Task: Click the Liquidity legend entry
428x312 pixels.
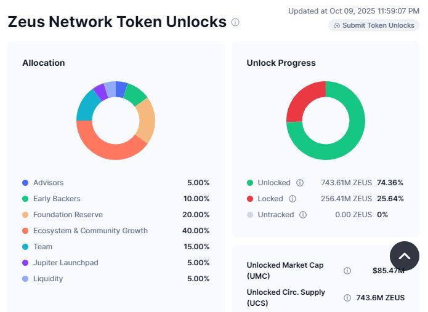Action: pos(48,279)
